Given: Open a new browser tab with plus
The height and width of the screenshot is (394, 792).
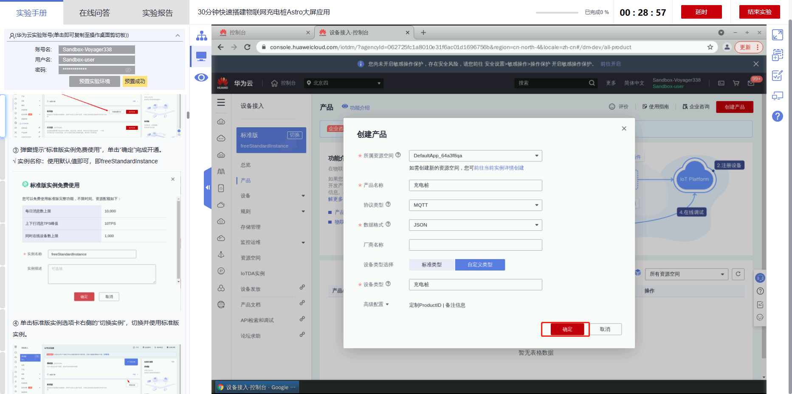Looking at the screenshot, I should tap(423, 33).
